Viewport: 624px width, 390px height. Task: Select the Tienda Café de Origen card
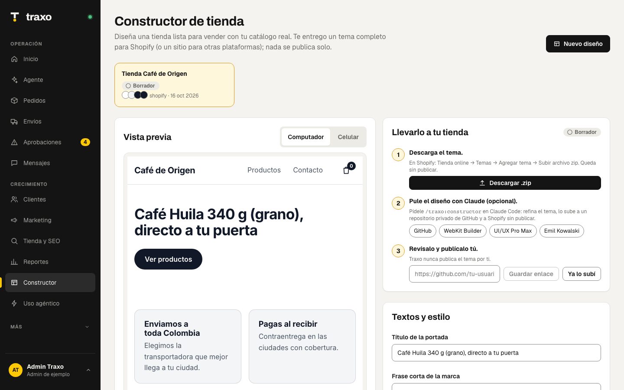tap(174, 85)
